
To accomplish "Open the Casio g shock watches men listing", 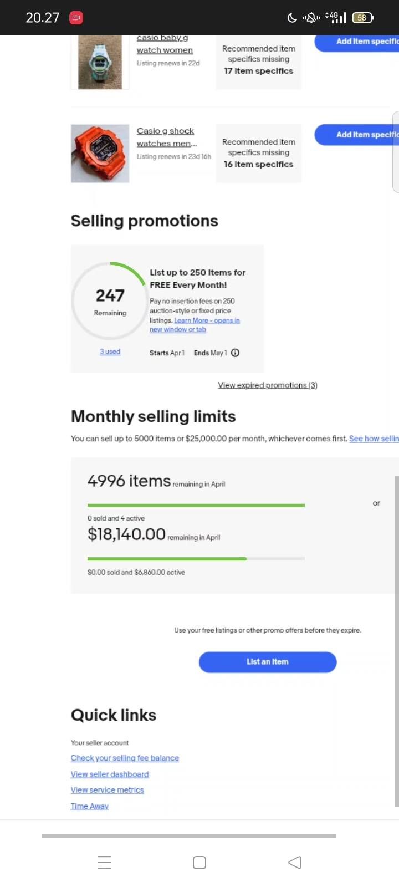I will (x=167, y=137).
